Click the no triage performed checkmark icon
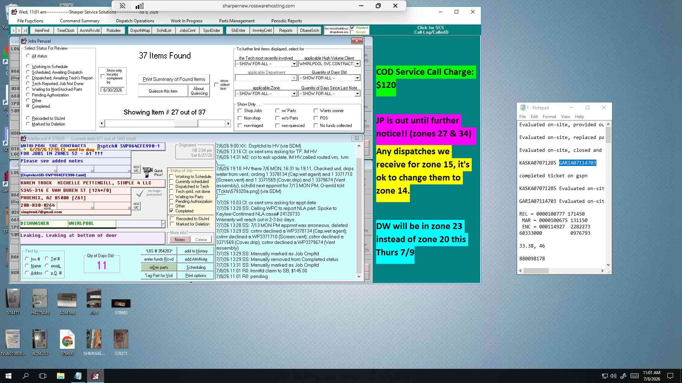Image resolution: width=682 pixels, height=383 pixels. point(141,193)
